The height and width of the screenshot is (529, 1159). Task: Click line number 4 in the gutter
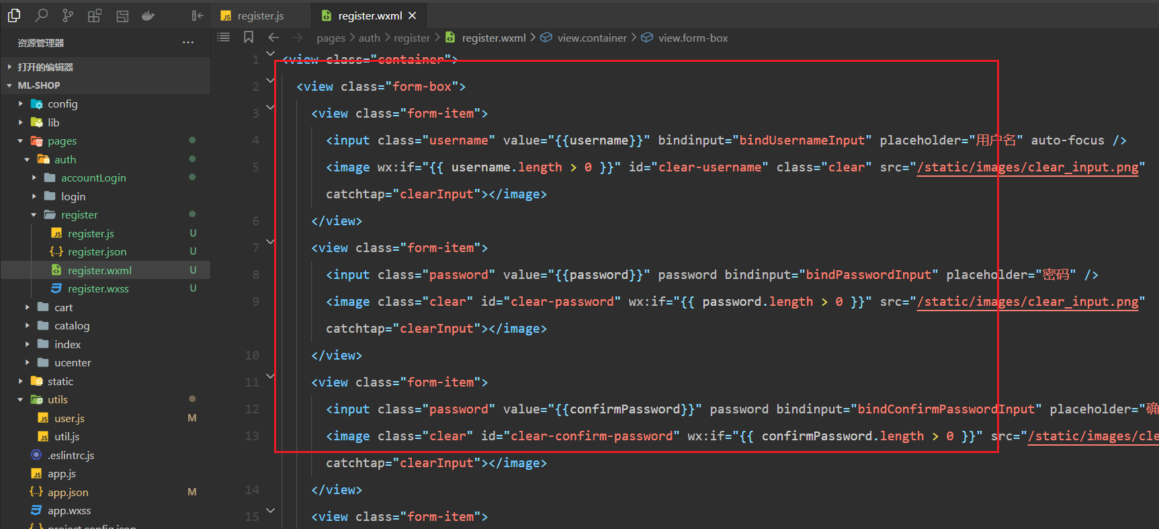point(256,140)
